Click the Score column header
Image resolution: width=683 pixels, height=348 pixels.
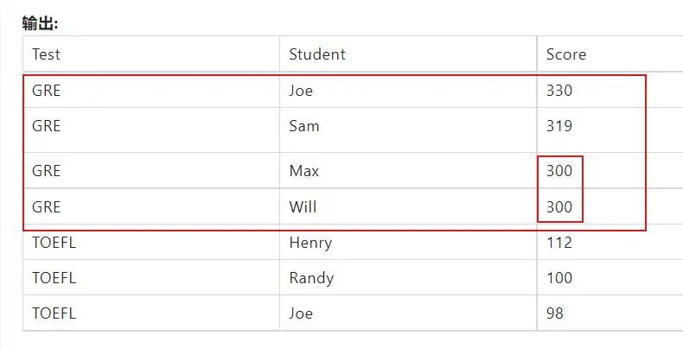tap(565, 54)
